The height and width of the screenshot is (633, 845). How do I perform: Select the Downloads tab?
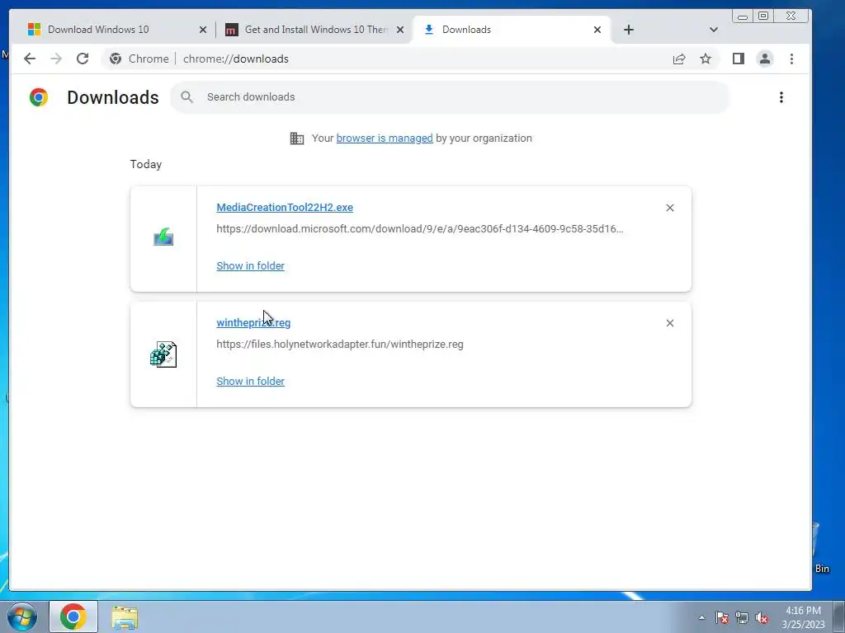coord(511,30)
